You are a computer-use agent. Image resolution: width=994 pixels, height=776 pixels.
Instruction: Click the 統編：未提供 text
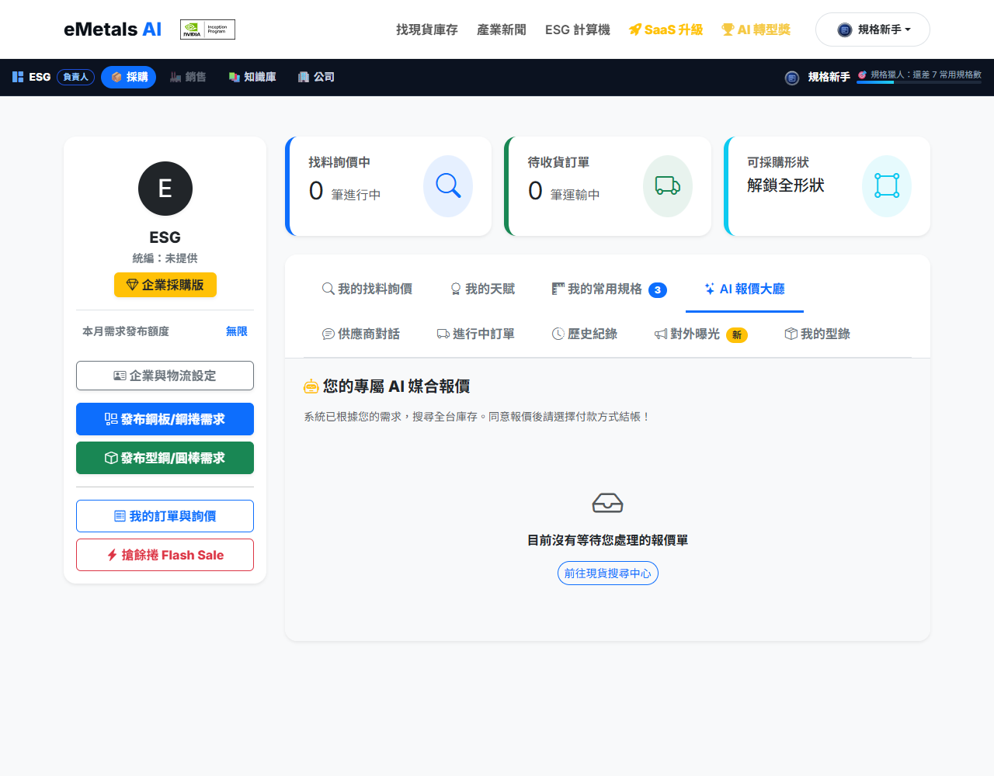pos(165,258)
